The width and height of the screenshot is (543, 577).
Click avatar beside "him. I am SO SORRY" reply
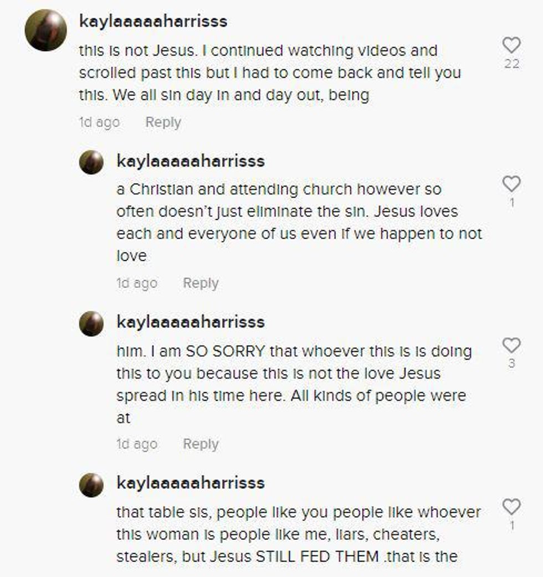(x=91, y=323)
